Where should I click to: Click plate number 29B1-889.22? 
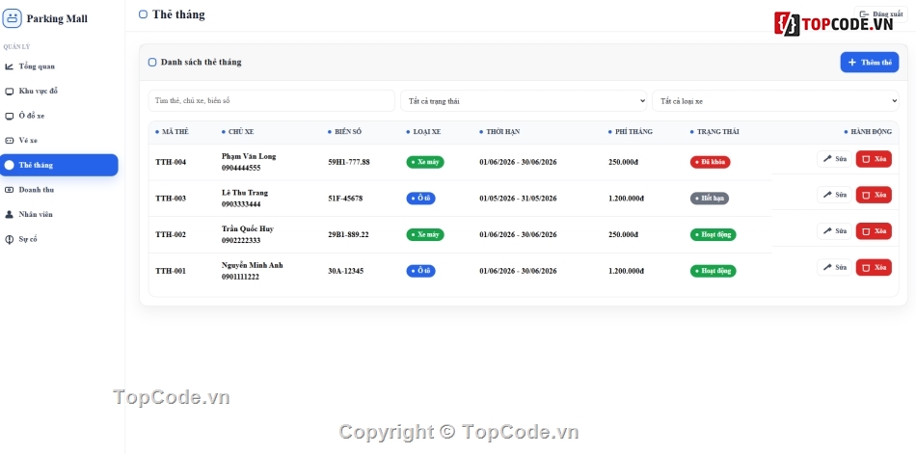(x=348, y=234)
